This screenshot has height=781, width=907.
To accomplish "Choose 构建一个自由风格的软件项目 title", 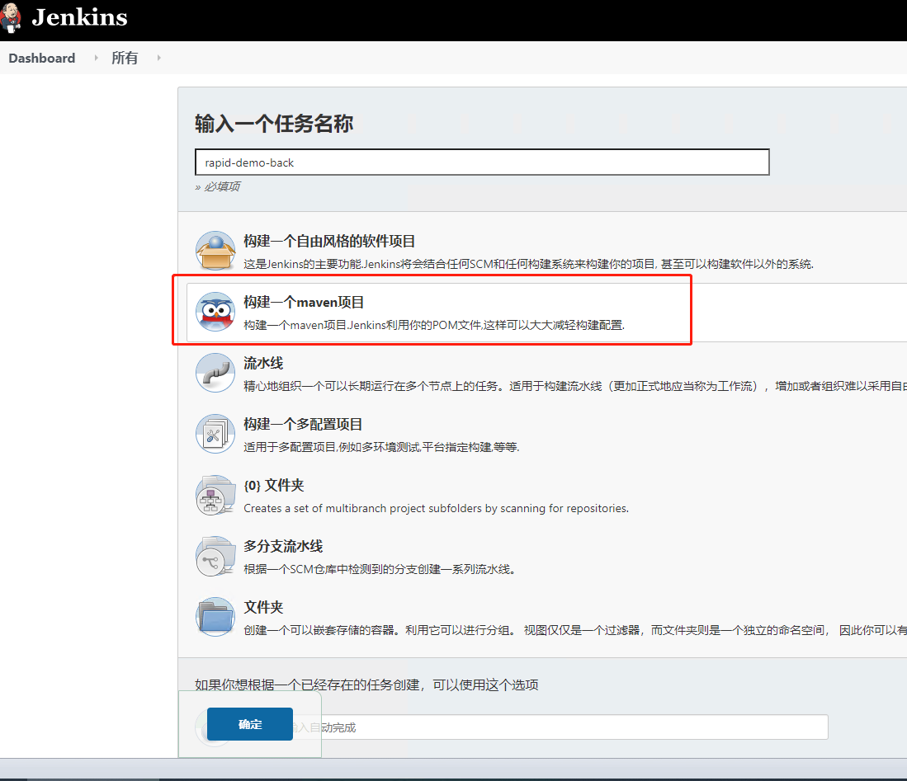I will [x=329, y=241].
